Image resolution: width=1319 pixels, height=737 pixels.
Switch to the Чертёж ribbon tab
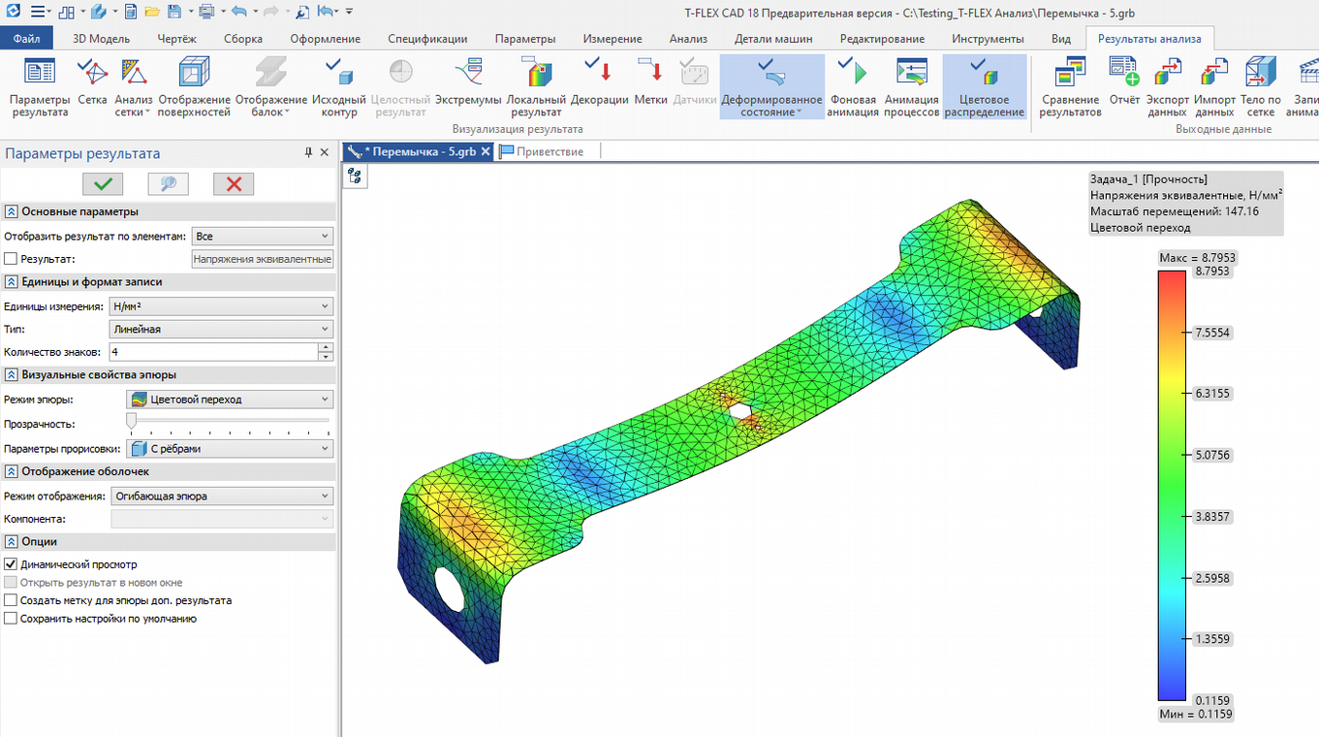pyautogui.click(x=176, y=39)
